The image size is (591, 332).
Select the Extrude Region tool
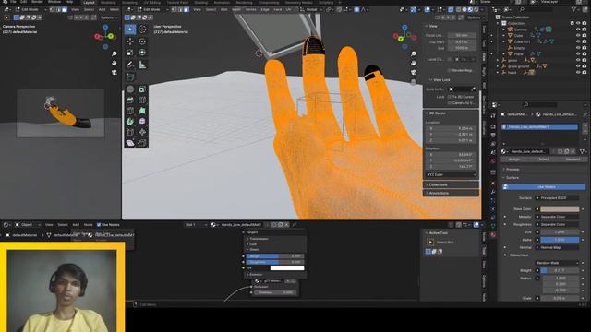click(x=130, y=89)
